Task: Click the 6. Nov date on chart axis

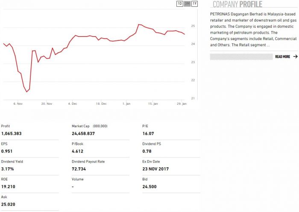Action: coord(18,103)
